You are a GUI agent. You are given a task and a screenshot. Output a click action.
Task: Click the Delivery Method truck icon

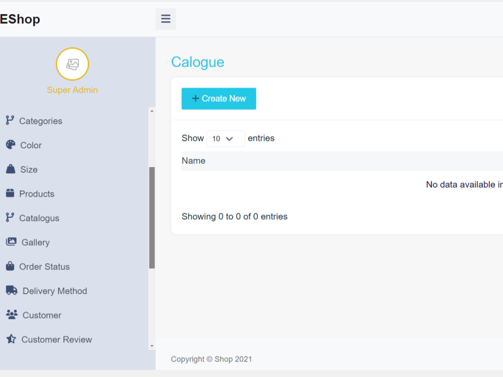coord(12,291)
